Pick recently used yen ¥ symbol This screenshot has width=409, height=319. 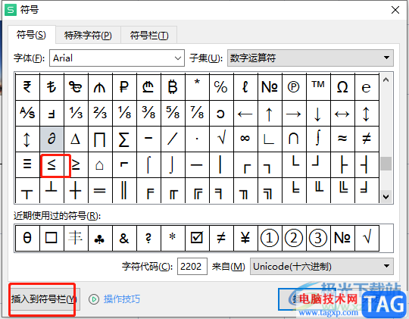point(245,238)
